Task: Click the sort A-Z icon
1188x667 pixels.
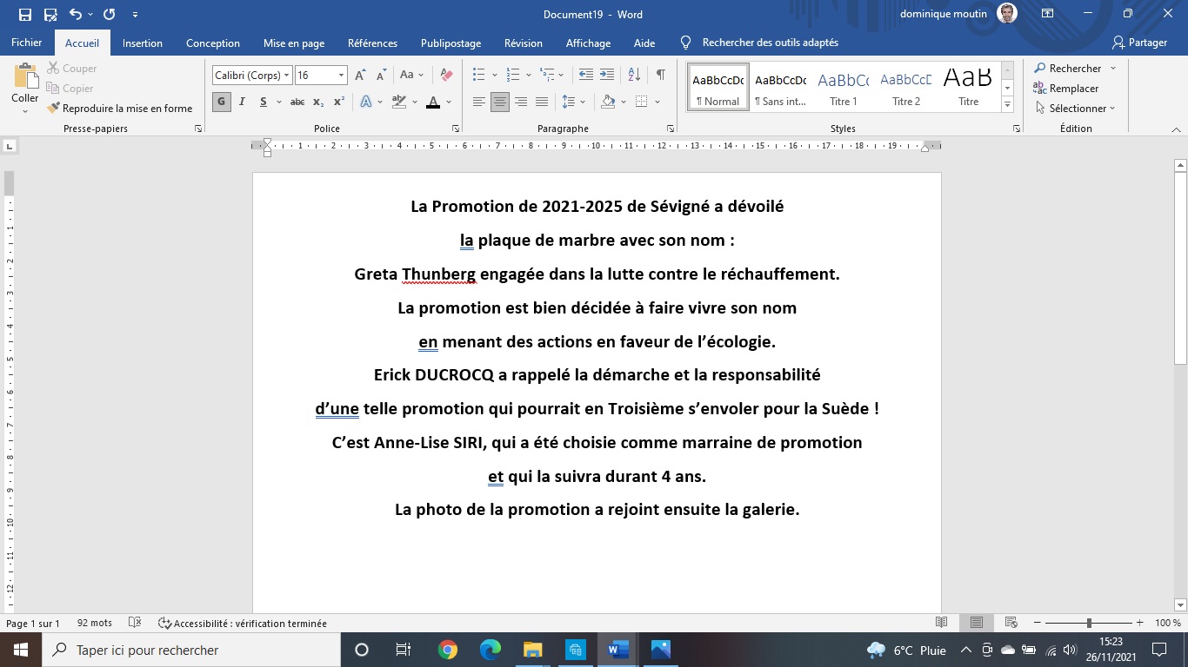Action: point(634,76)
